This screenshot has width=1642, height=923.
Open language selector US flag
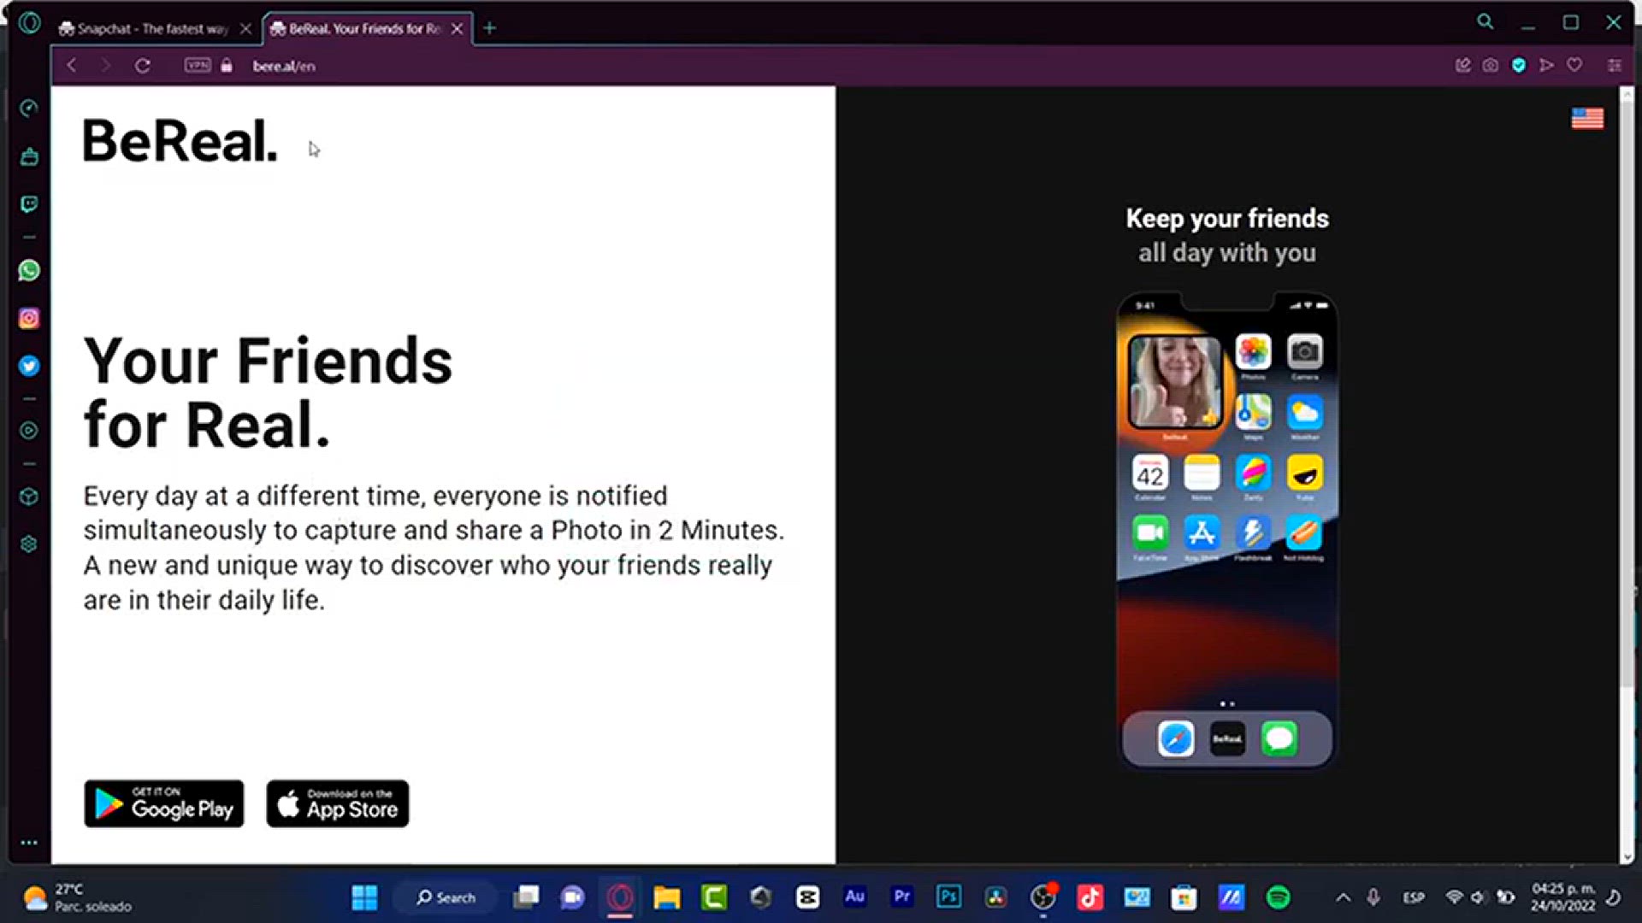(x=1587, y=119)
